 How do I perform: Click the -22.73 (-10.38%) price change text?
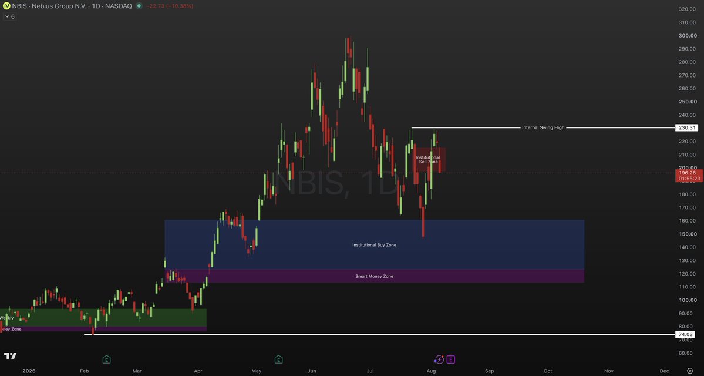170,6
